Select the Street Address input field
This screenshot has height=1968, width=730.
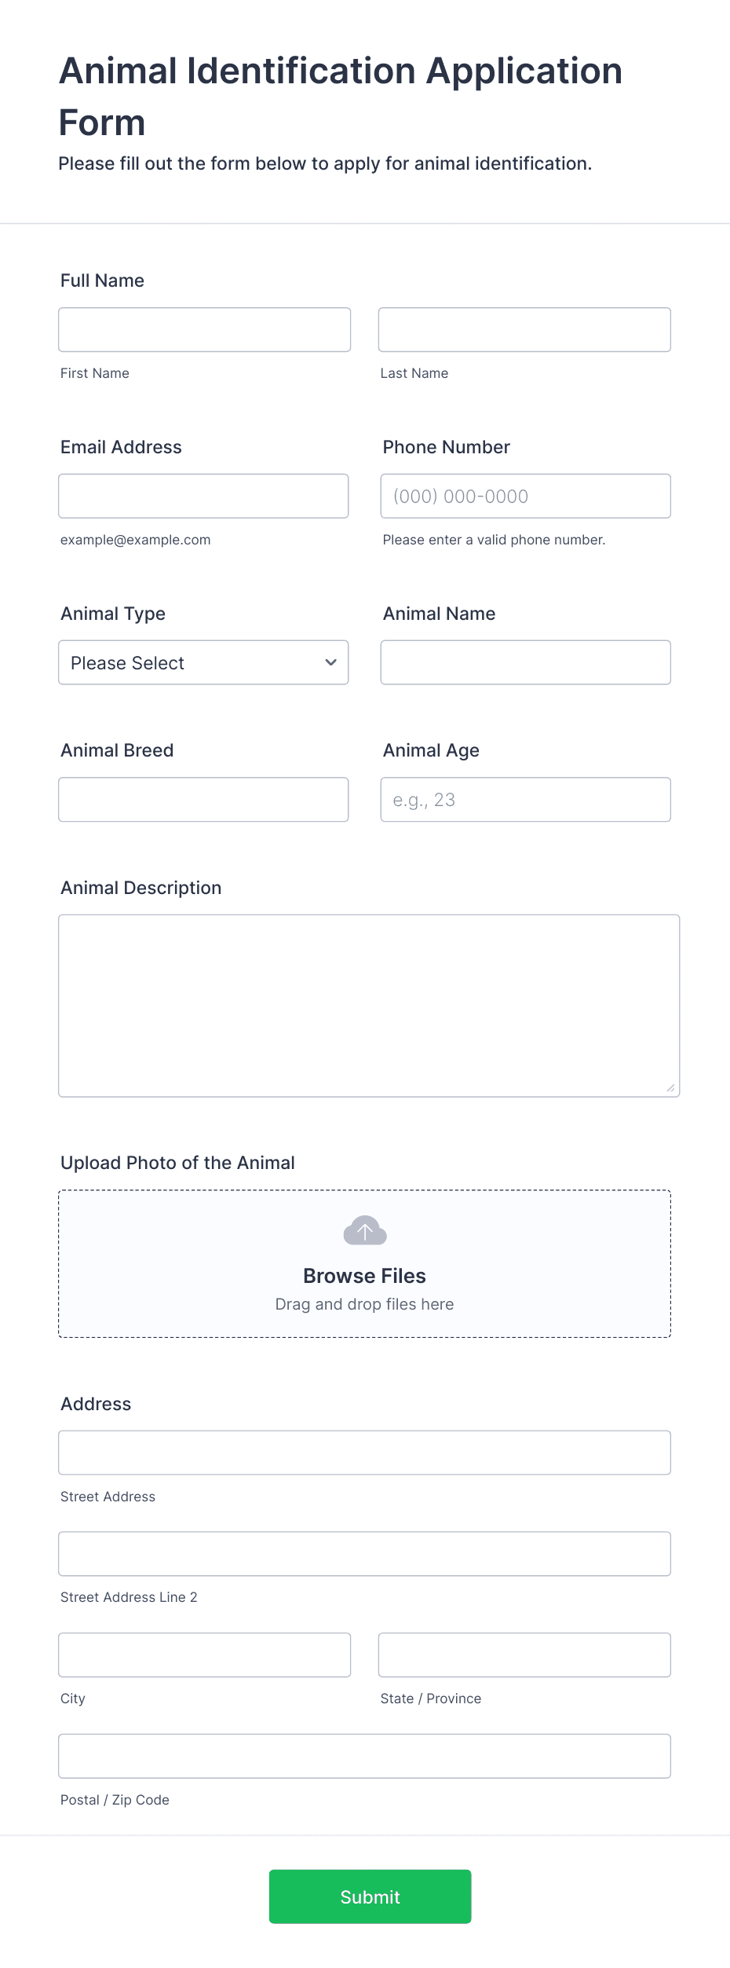[363, 1452]
